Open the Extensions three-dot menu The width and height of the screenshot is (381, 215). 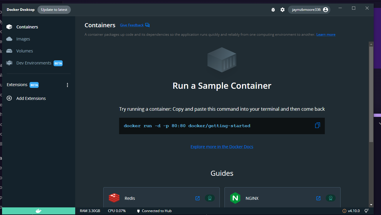[x=67, y=85]
